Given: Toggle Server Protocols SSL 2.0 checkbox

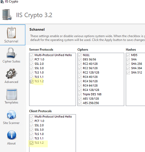Looking at the screenshot, I should coord(32,64).
